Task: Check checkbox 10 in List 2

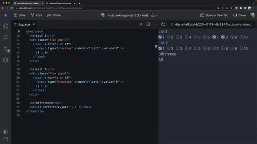Action: (241, 48)
